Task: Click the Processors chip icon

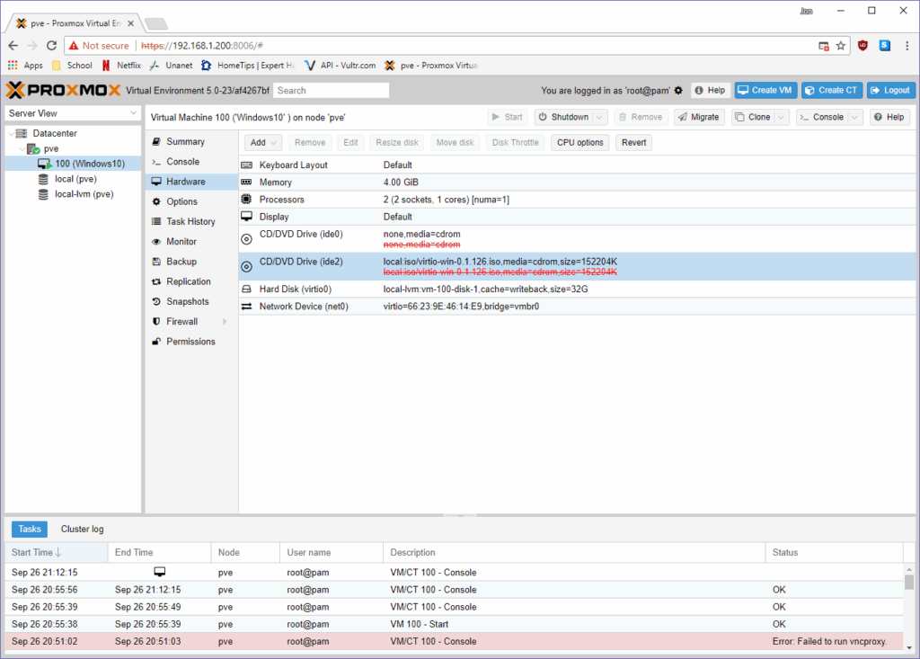Action: (246, 199)
